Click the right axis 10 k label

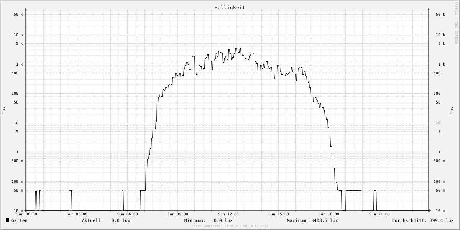pyautogui.click(x=440, y=35)
